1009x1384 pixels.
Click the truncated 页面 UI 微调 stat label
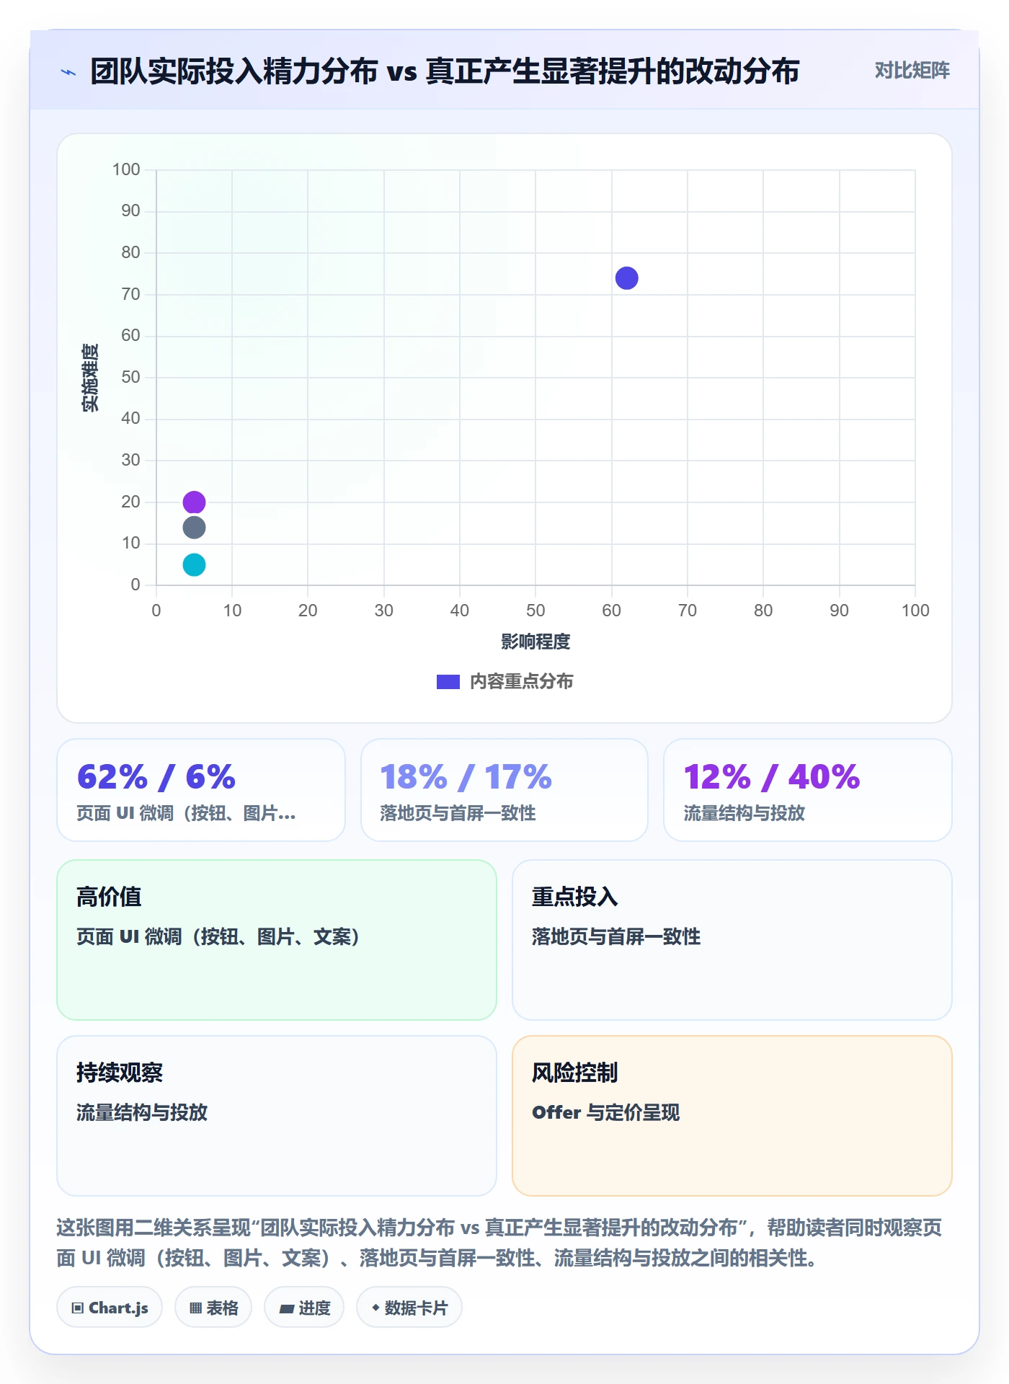[x=187, y=813]
